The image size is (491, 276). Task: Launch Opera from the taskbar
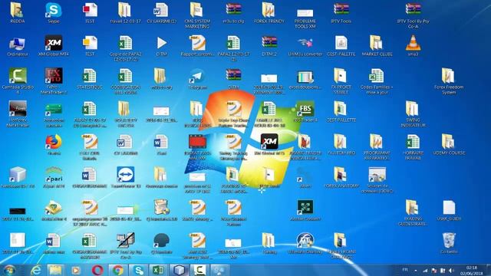click(97, 270)
